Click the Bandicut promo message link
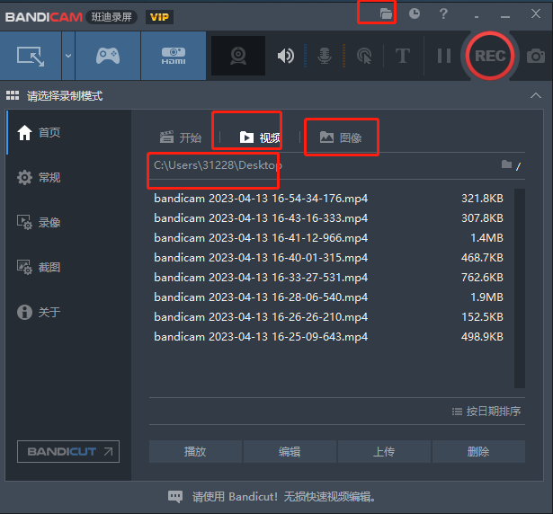 (284, 497)
